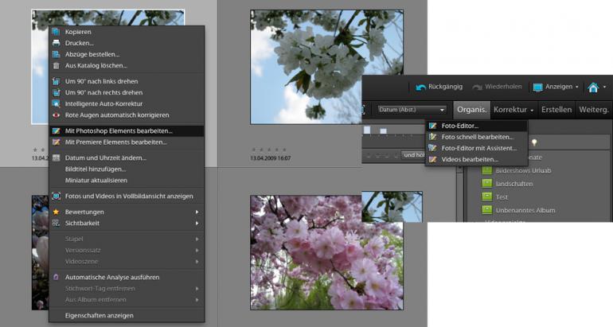Select the pink cherry blossom thumbnail

[306, 253]
